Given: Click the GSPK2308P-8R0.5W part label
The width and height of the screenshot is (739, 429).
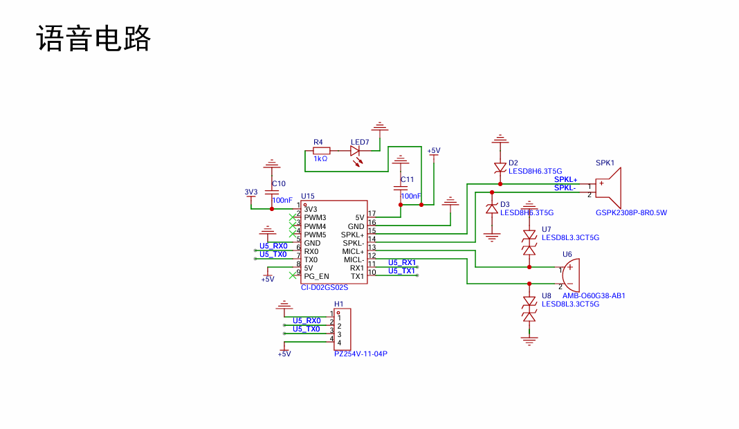Looking at the screenshot, I should [631, 212].
